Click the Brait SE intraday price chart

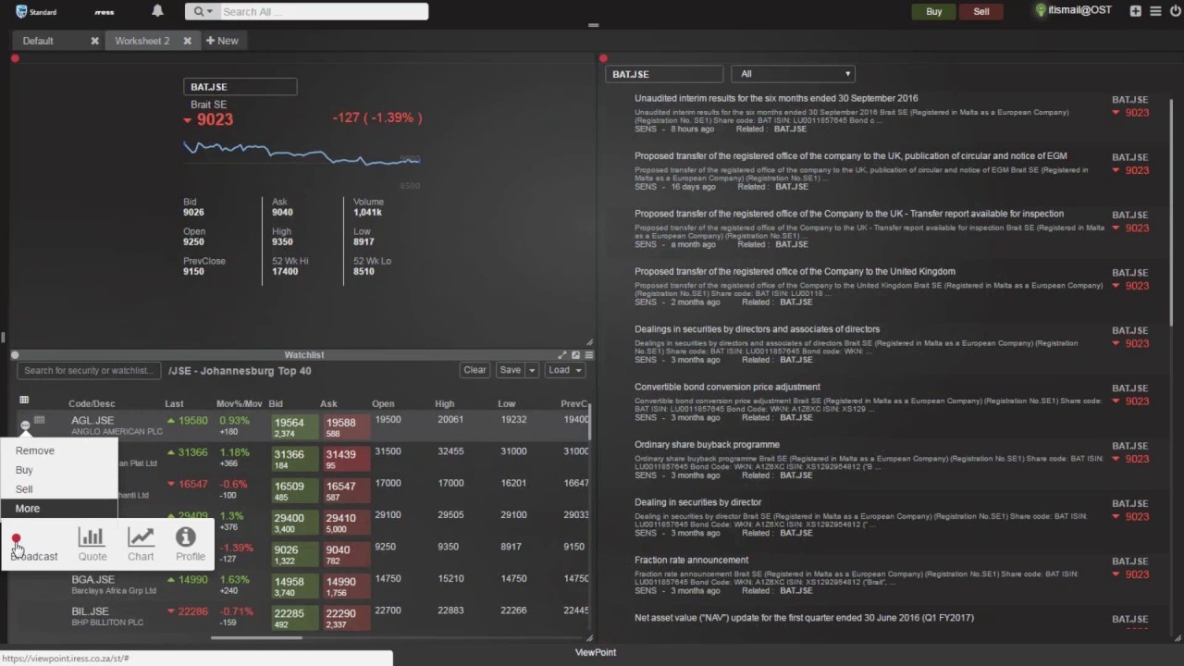(302, 154)
